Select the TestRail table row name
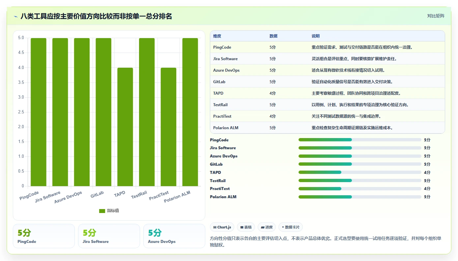Image resolution: width=458 pixels, height=261 pixels. tap(220, 105)
